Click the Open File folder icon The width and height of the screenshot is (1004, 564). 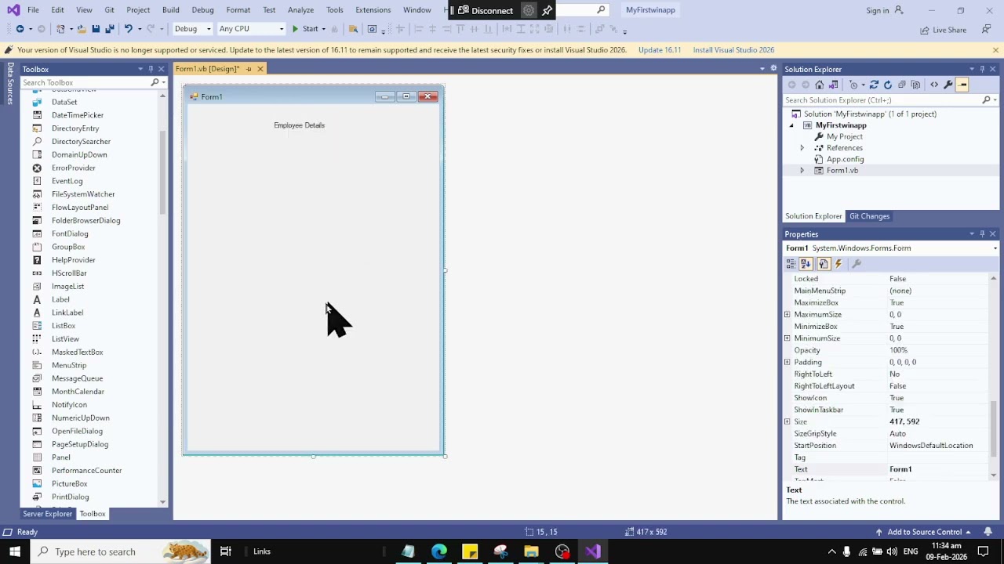(x=82, y=29)
